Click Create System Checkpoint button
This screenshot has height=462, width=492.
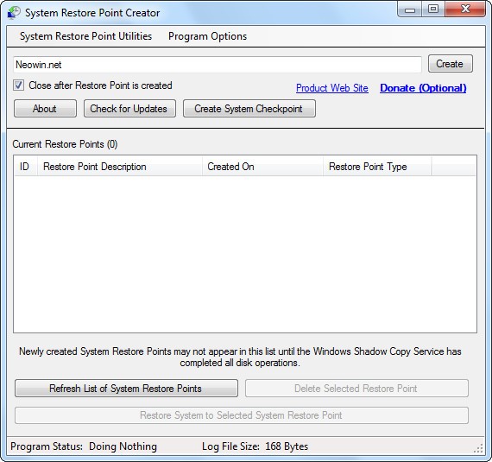point(249,109)
